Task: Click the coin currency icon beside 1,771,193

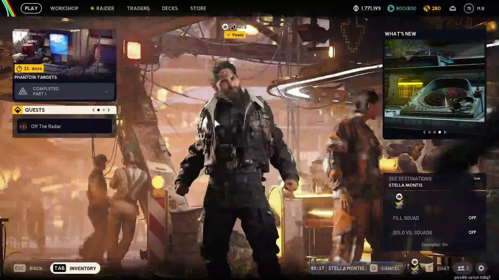Action: click(x=356, y=8)
